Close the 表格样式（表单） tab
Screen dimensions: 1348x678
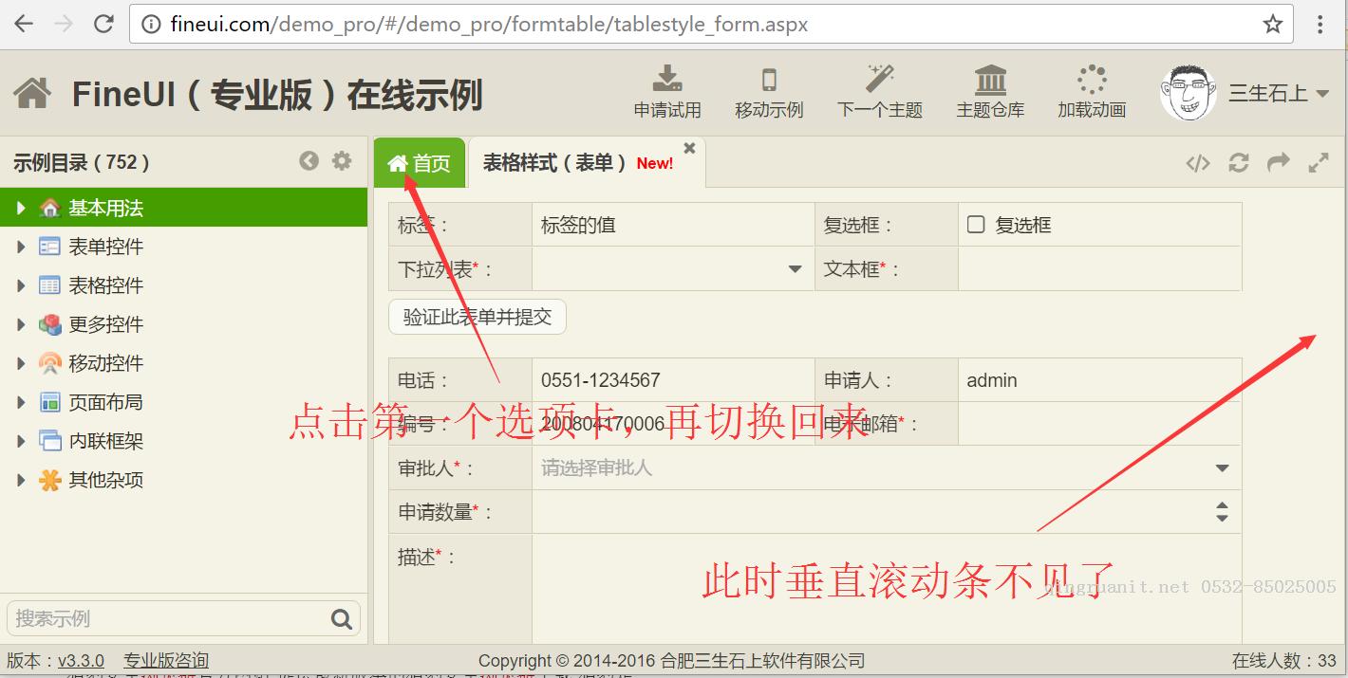pyautogui.click(x=690, y=148)
